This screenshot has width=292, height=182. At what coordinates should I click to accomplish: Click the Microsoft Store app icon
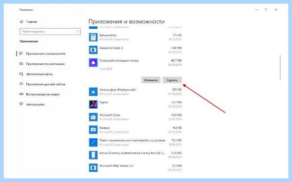point(93,117)
